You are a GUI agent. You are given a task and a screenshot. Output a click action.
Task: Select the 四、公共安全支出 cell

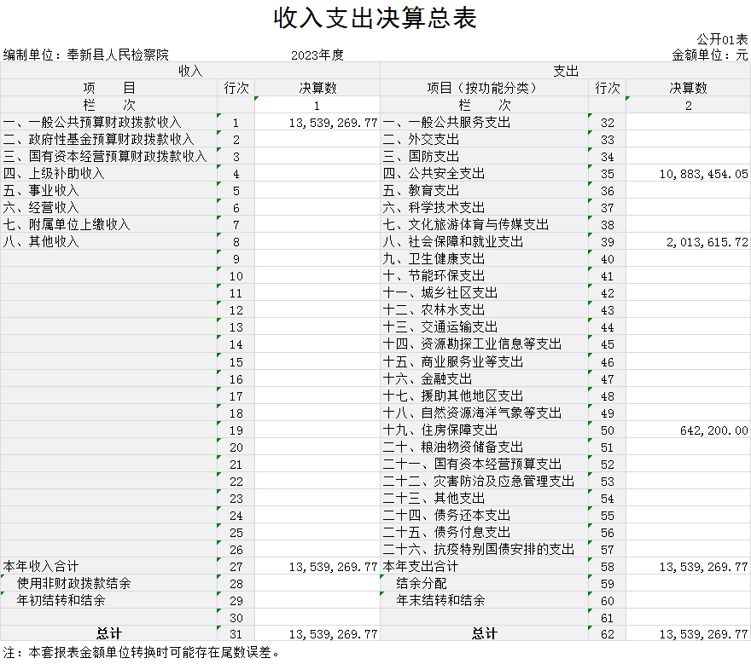pyautogui.click(x=484, y=173)
